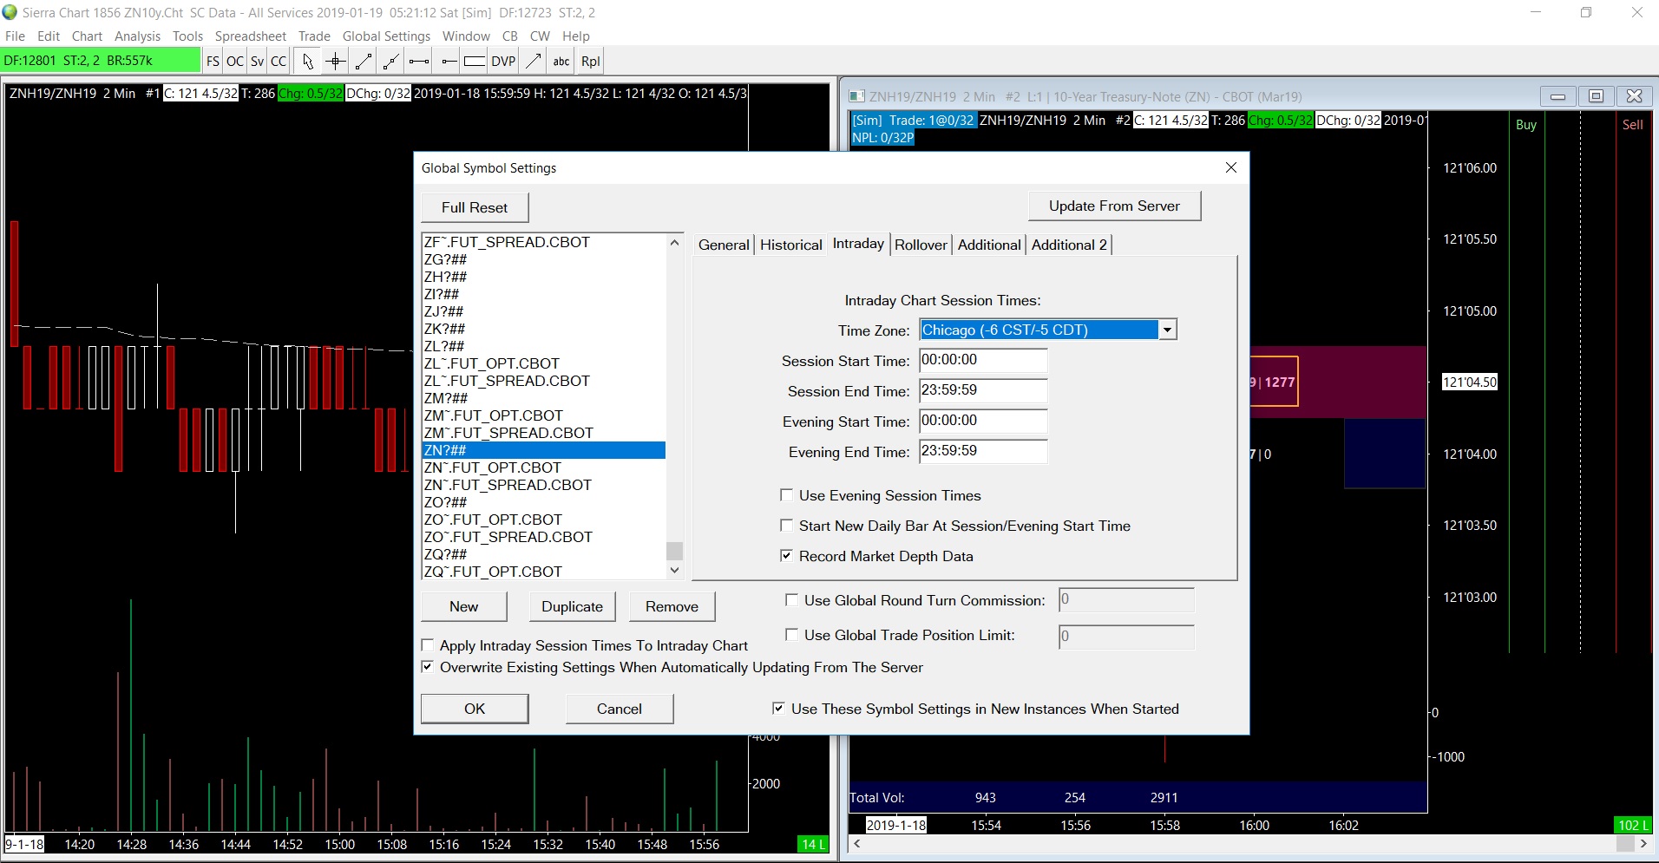
Task: Toggle Apply Intraday Session Times To Intraday Chart
Action: (428, 645)
